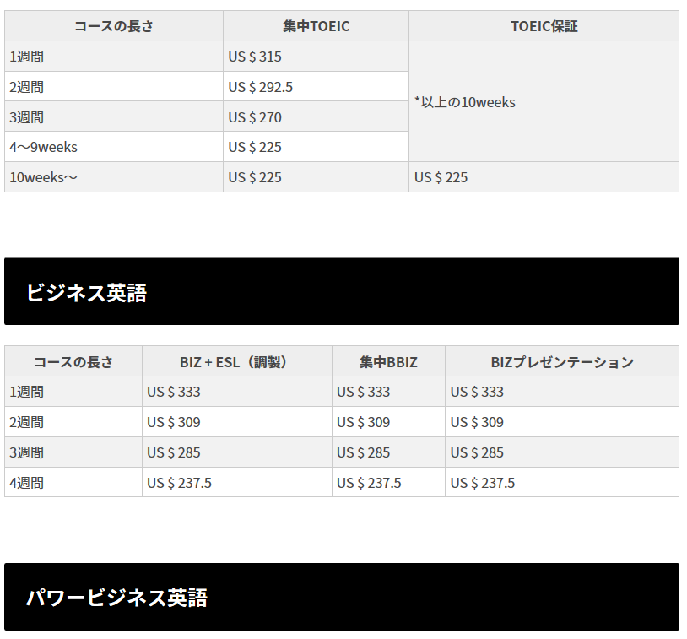Image resolution: width=687 pixels, height=639 pixels.
Task: Click the US $ 292.5 price cell
Action: (x=261, y=87)
